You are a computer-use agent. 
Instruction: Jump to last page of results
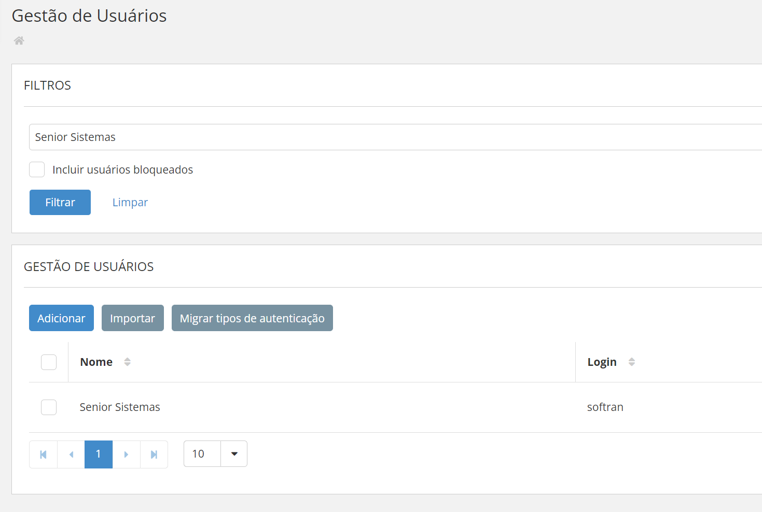tap(154, 454)
